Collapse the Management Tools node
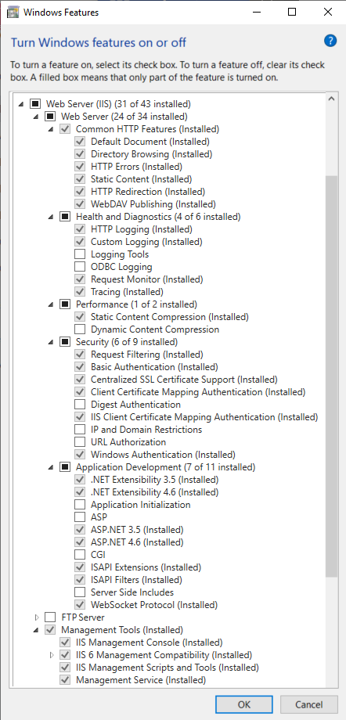The height and width of the screenshot is (720, 346). pos(36,631)
